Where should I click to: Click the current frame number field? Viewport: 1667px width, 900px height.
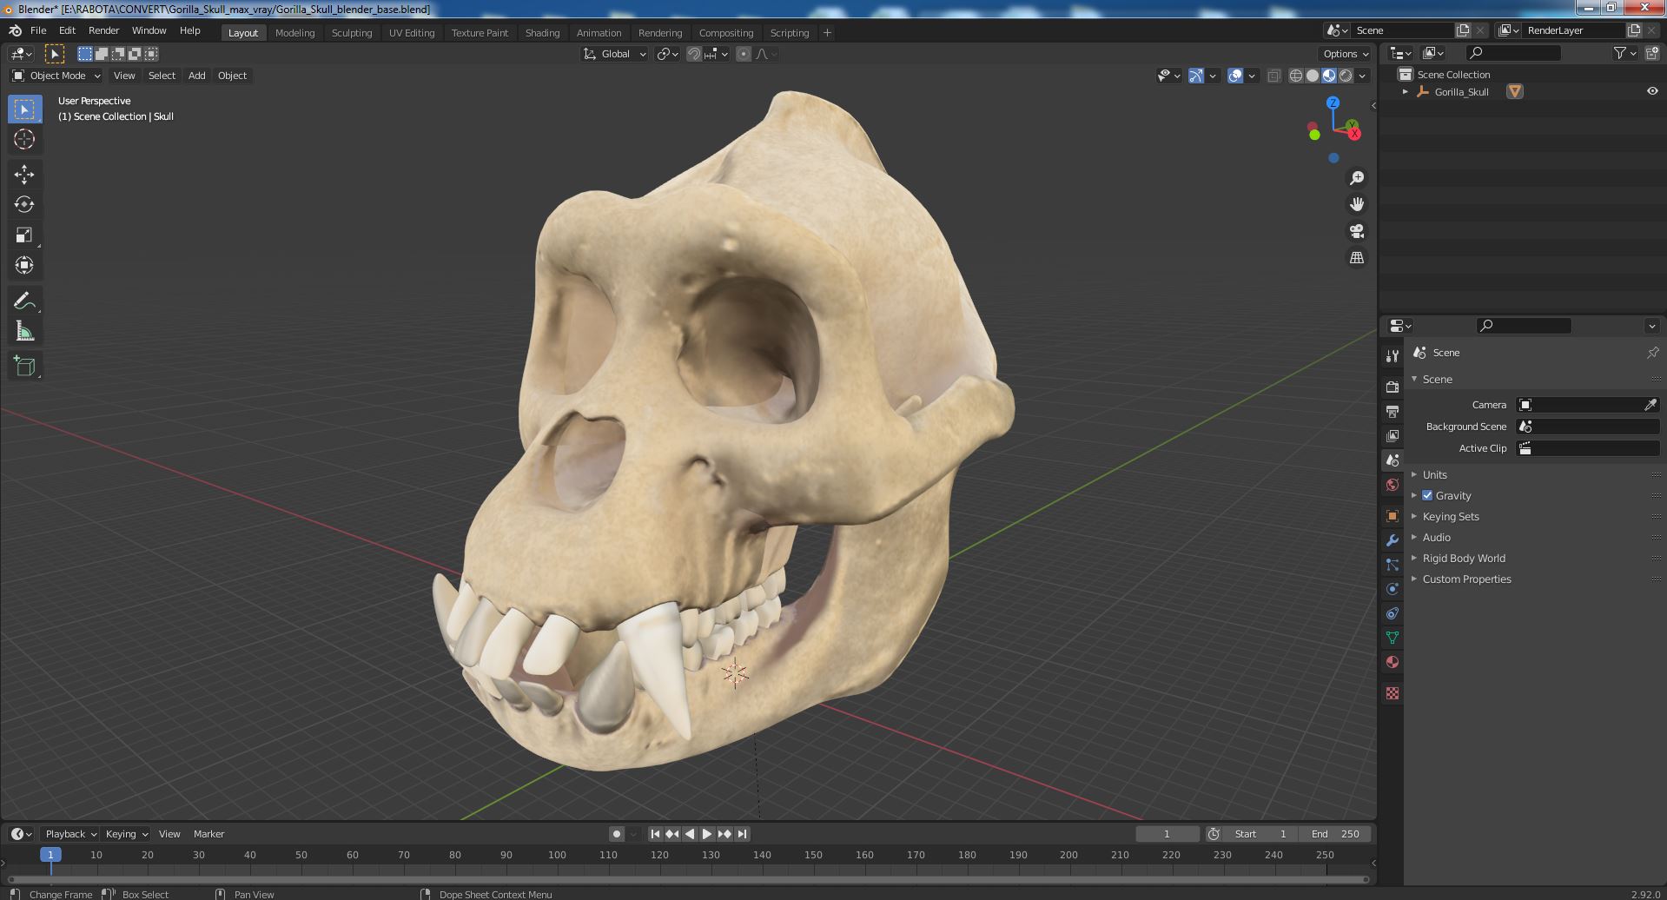1167,834
